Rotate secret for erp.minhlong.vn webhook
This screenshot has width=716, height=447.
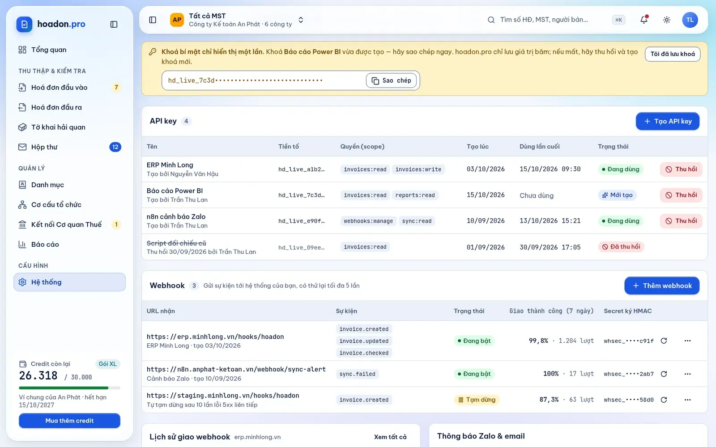(x=664, y=341)
